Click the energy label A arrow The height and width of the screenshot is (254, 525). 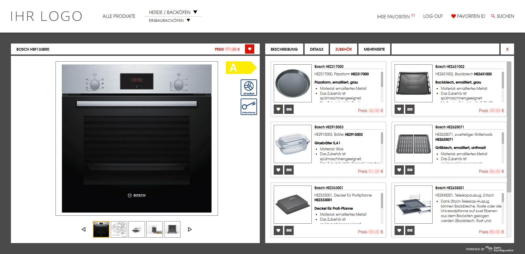pos(241,68)
